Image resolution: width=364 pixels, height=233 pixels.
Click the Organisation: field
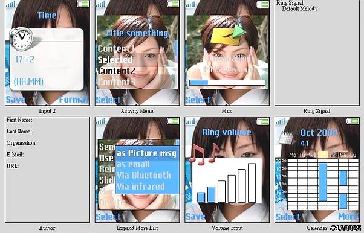click(x=22, y=143)
